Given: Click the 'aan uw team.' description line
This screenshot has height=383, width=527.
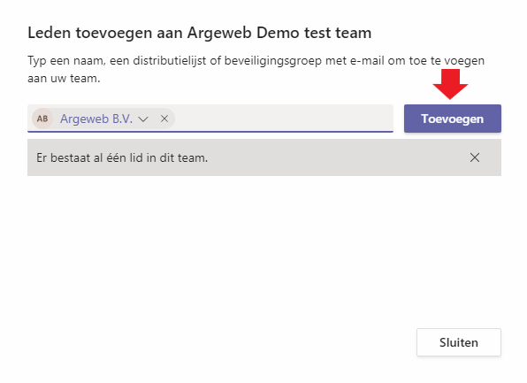Looking at the screenshot, I should (x=64, y=79).
